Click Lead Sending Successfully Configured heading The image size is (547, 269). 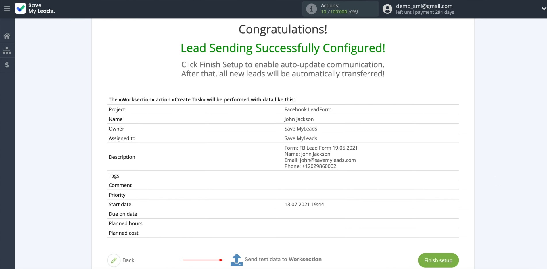[283, 48]
